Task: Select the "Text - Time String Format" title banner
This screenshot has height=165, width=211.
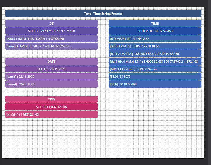Action: click(x=103, y=13)
